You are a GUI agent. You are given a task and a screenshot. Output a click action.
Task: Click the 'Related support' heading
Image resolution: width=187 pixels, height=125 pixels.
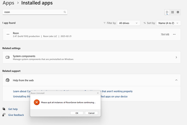11,71
